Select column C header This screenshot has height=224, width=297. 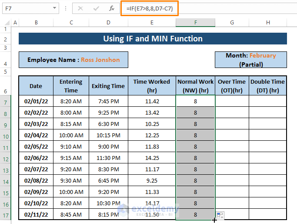click(x=71, y=23)
